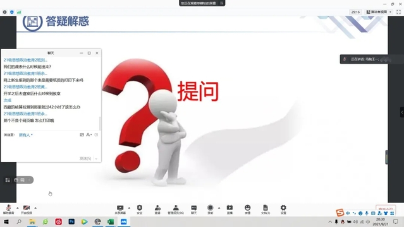Unmute the microphone (解除静音)
404x227 pixels.
click(8, 209)
